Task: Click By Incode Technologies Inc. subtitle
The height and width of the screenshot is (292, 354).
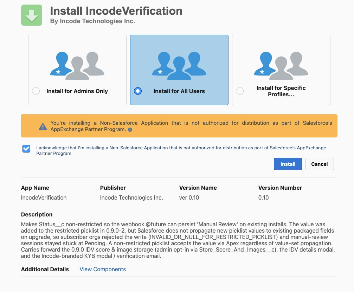Action: coord(92,21)
